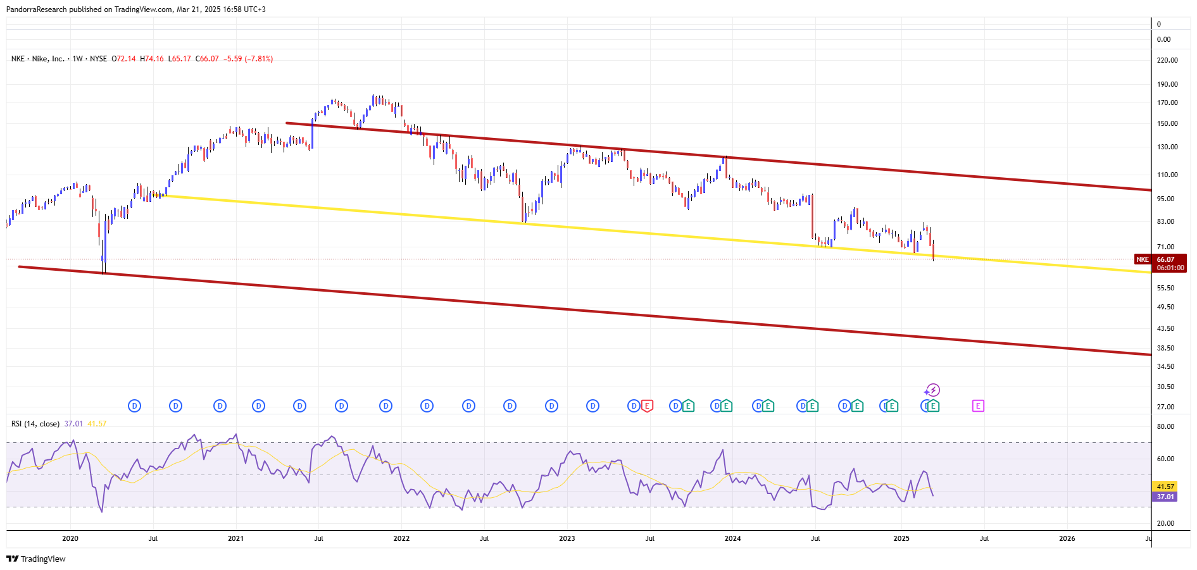Open the dividend marker for late August 2021
Viewport: 1197px width, 570px height.
(x=341, y=406)
